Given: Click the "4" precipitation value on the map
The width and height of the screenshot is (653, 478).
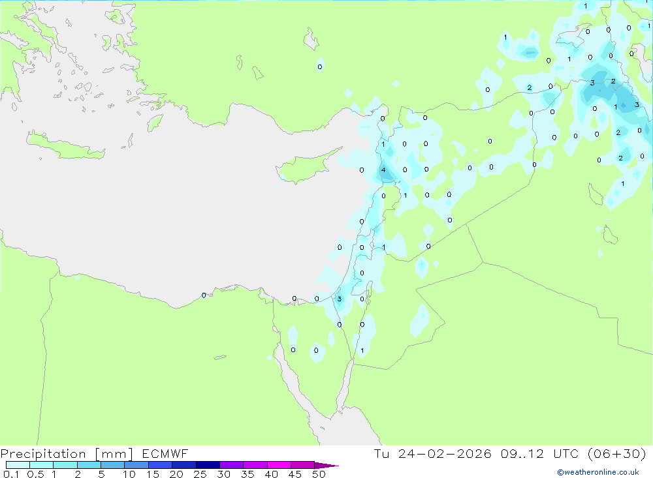Looking at the screenshot, I should (x=383, y=170).
